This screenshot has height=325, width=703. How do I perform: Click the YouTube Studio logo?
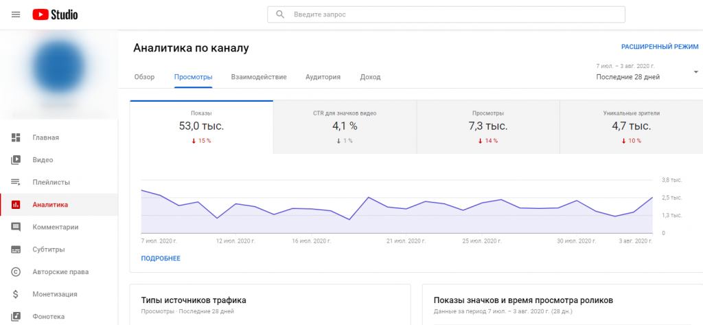point(55,14)
